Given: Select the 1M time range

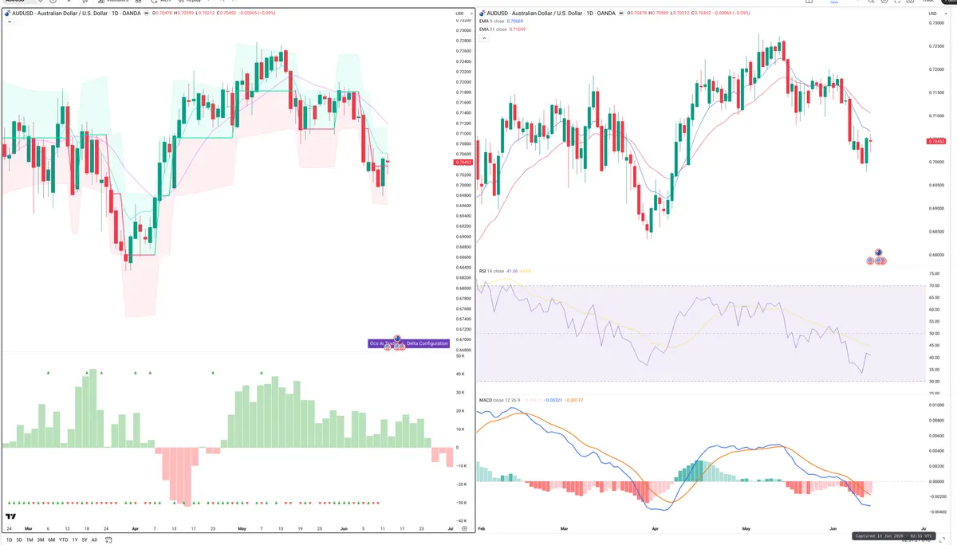Looking at the screenshot, I should point(30,539).
